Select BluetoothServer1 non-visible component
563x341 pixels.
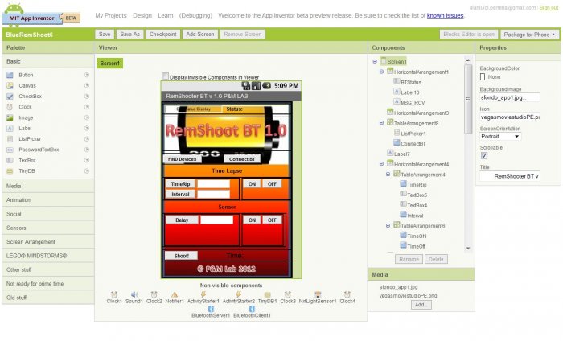211,312
